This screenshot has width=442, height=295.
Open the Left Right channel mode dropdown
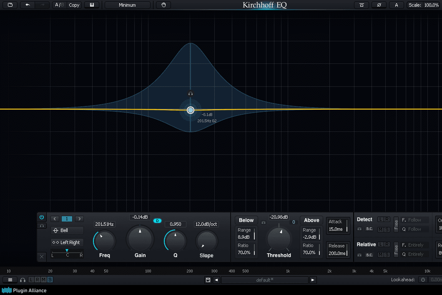pyautogui.click(x=67, y=242)
